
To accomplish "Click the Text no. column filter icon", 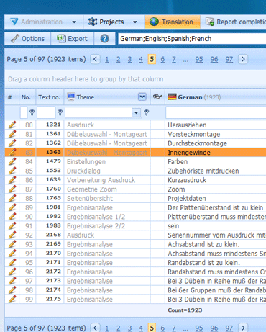I will coord(60,112).
